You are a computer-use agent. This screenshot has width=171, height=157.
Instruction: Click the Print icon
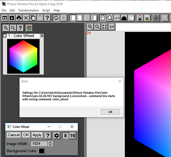click(19, 18)
